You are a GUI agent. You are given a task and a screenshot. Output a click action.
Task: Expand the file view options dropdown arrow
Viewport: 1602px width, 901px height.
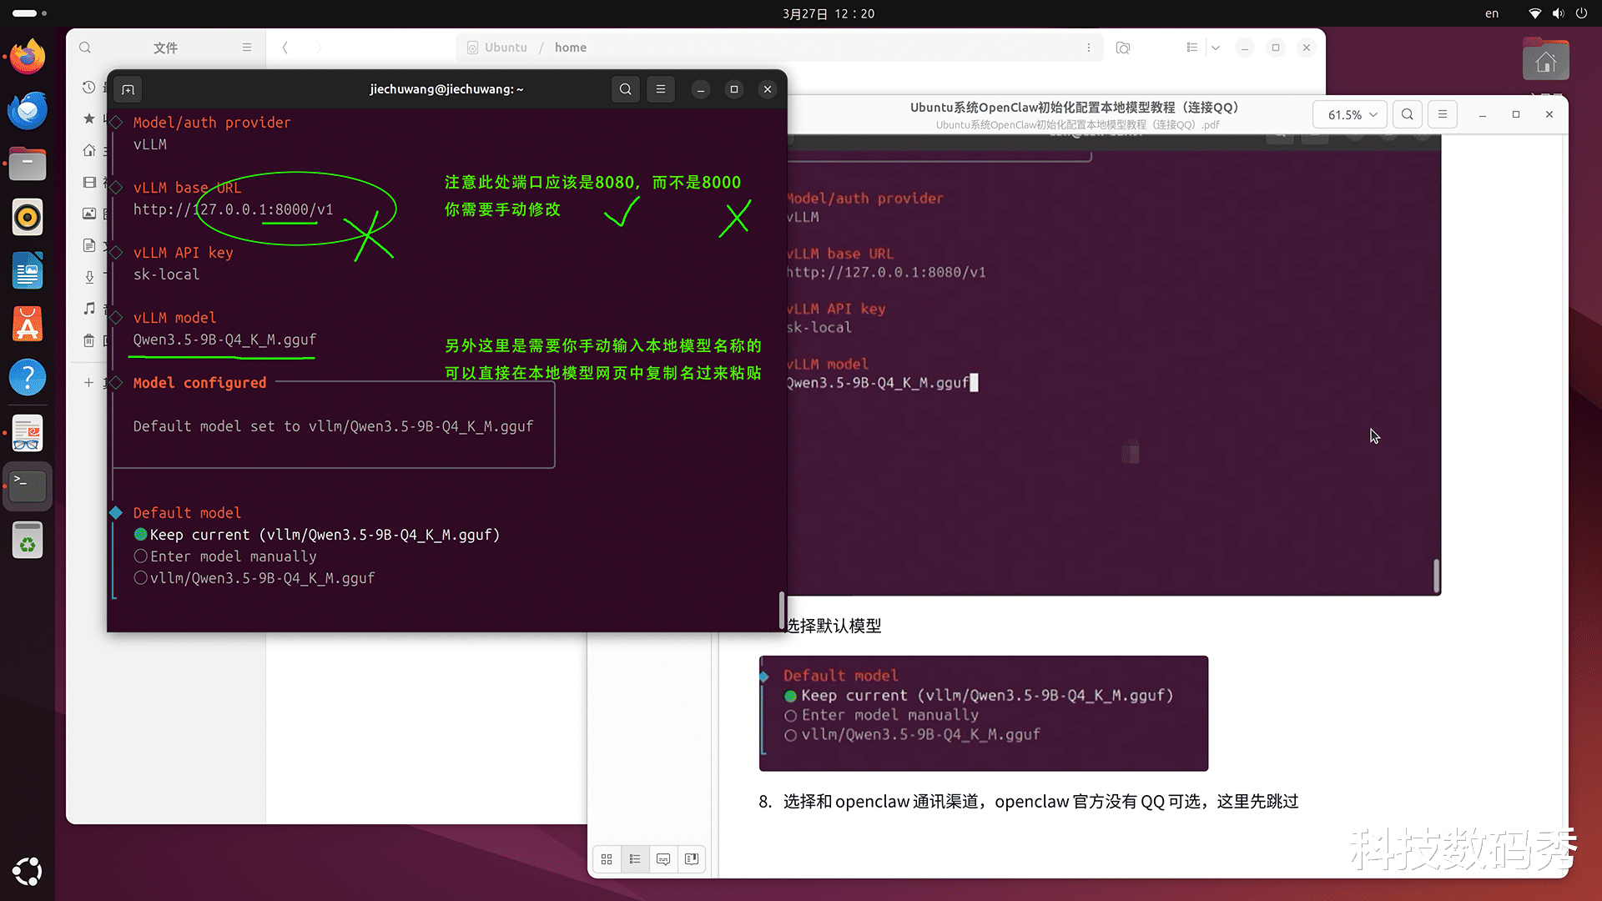click(x=1216, y=48)
